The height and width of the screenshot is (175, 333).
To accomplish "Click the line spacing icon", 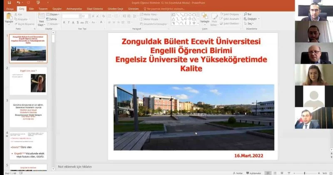I will coord(135,16).
